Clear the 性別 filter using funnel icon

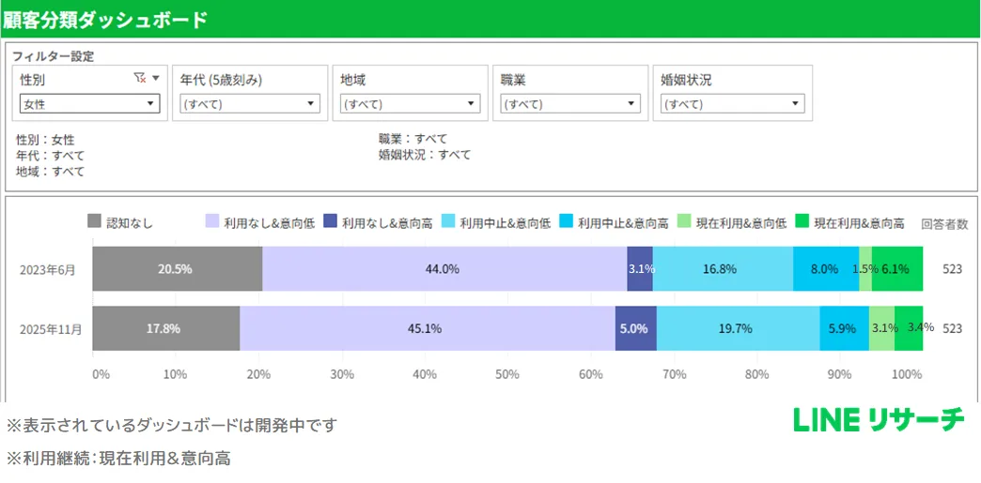tap(140, 79)
